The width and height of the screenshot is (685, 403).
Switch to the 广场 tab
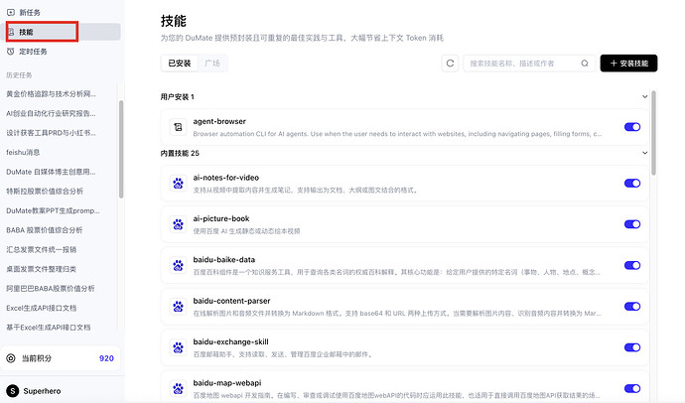(212, 63)
